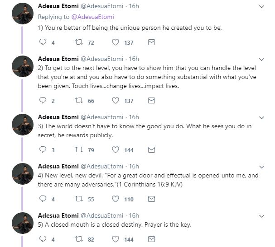This screenshot has height=247, width=275.
Task: Open the dropdown caret on tweet 3
Action: point(261,117)
